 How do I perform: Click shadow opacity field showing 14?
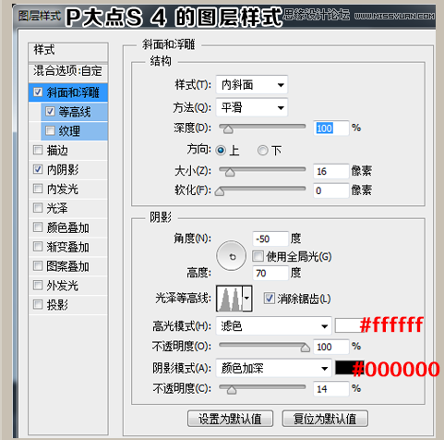(331, 389)
